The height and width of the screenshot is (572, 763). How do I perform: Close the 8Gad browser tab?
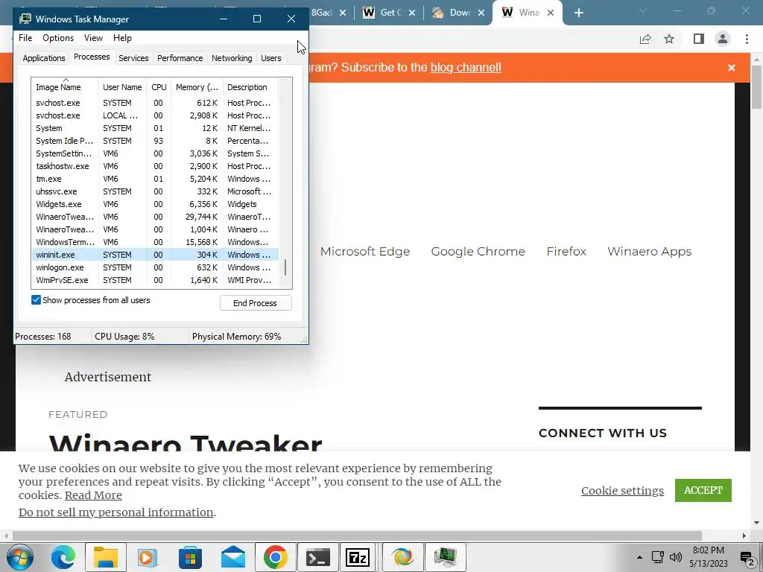click(x=343, y=13)
